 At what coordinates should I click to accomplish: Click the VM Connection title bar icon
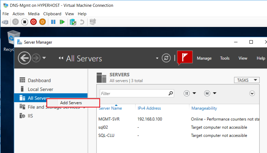pos(6,5)
